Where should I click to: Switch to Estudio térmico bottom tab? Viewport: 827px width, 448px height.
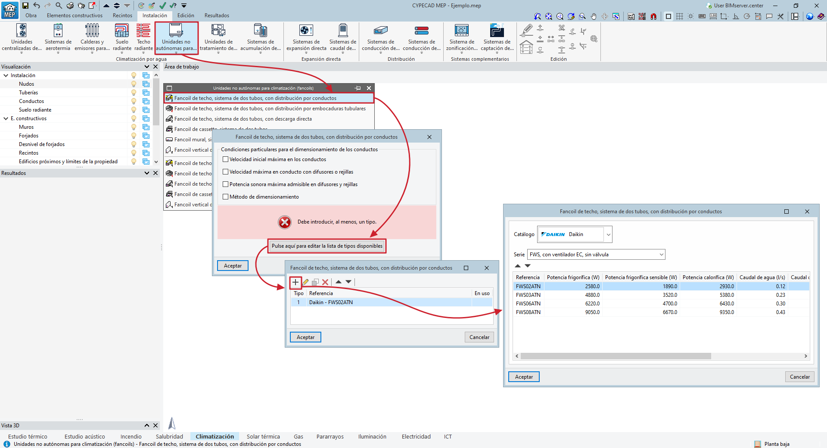point(28,437)
